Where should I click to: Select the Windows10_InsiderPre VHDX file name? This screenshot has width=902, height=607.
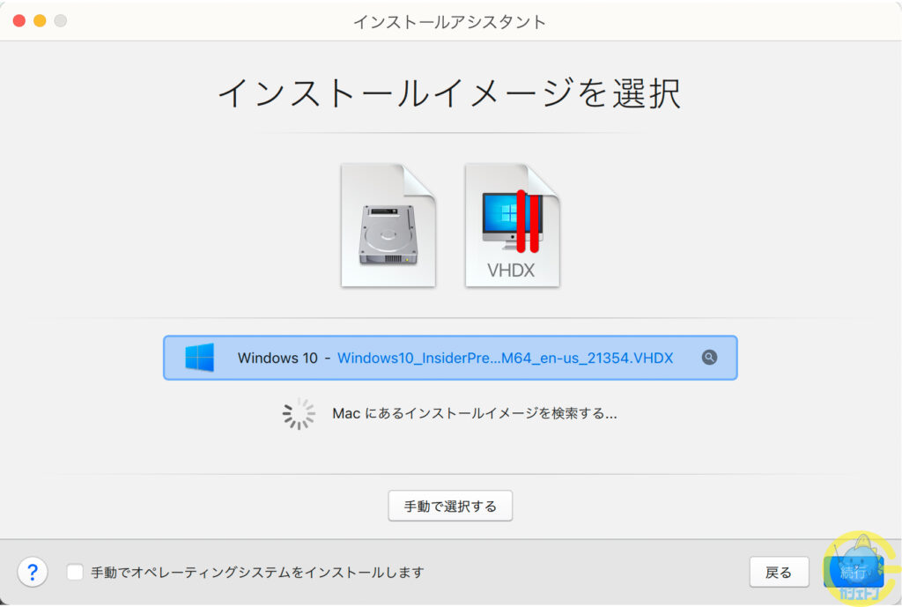pyautogui.click(x=505, y=358)
